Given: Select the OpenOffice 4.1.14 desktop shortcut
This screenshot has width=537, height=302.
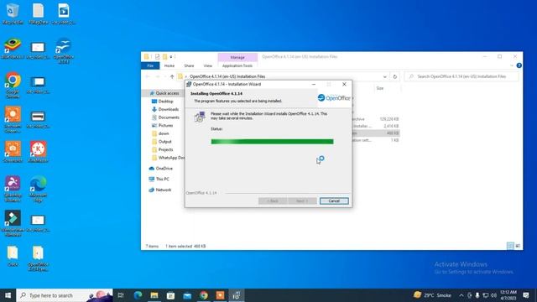Looking at the screenshot, I should 64,51.
